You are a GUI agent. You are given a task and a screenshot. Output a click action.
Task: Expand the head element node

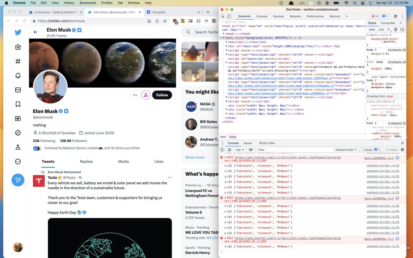[x=224, y=34]
